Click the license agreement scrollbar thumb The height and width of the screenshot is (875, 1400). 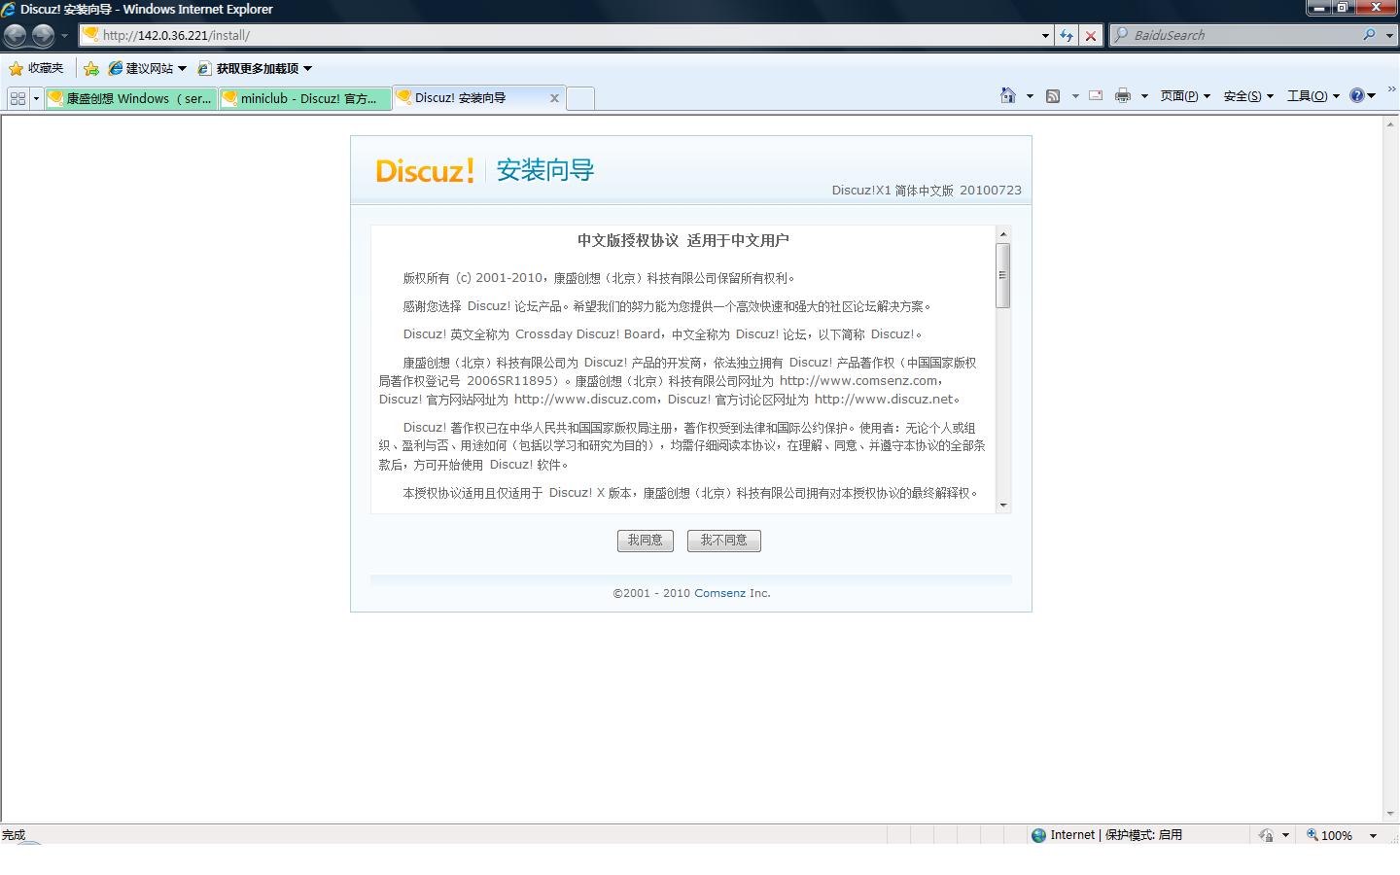point(1003,276)
